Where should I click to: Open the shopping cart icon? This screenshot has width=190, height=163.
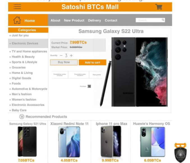pos(159,7)
